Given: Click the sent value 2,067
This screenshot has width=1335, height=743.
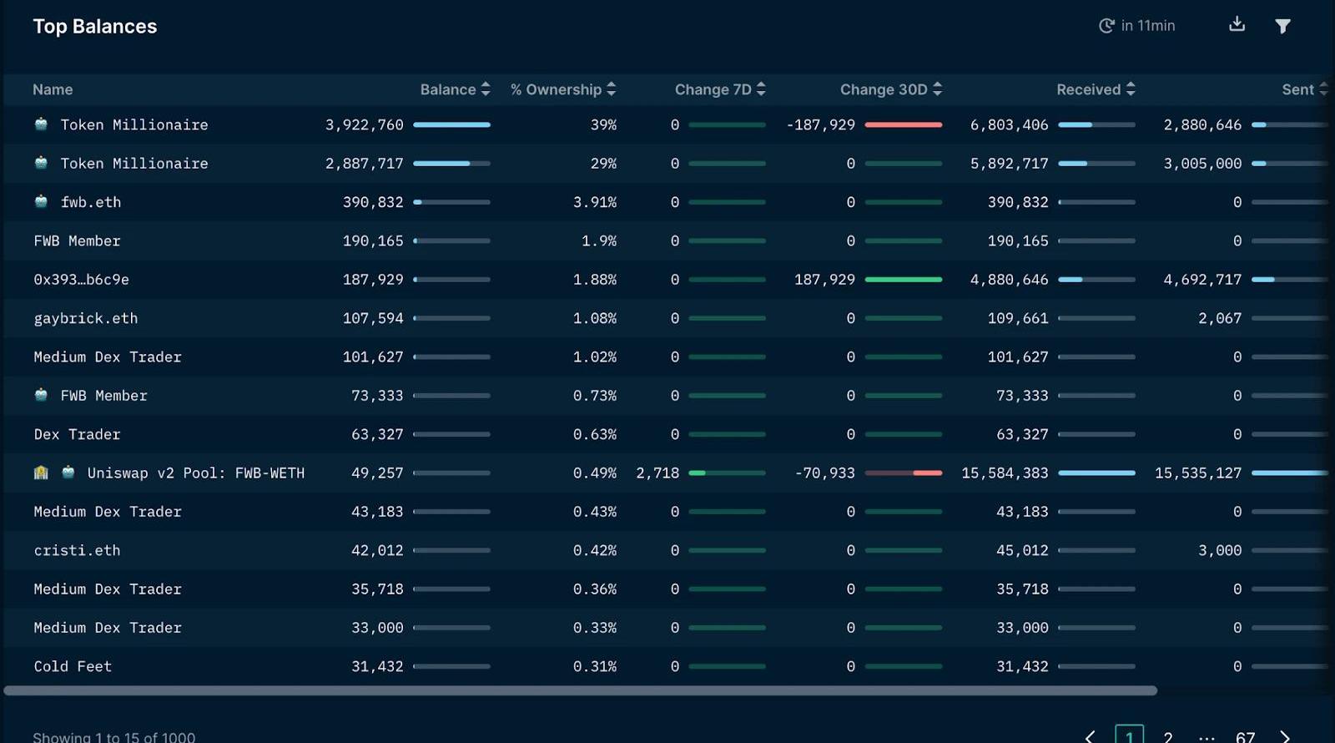Looking at the screenshot, I should 1220,318.
